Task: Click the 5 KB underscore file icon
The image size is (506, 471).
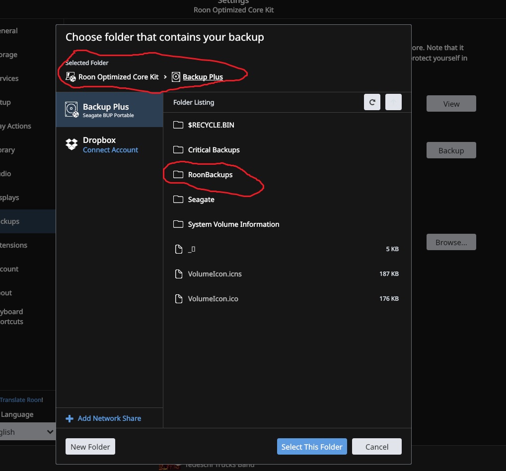Action: 178,249
